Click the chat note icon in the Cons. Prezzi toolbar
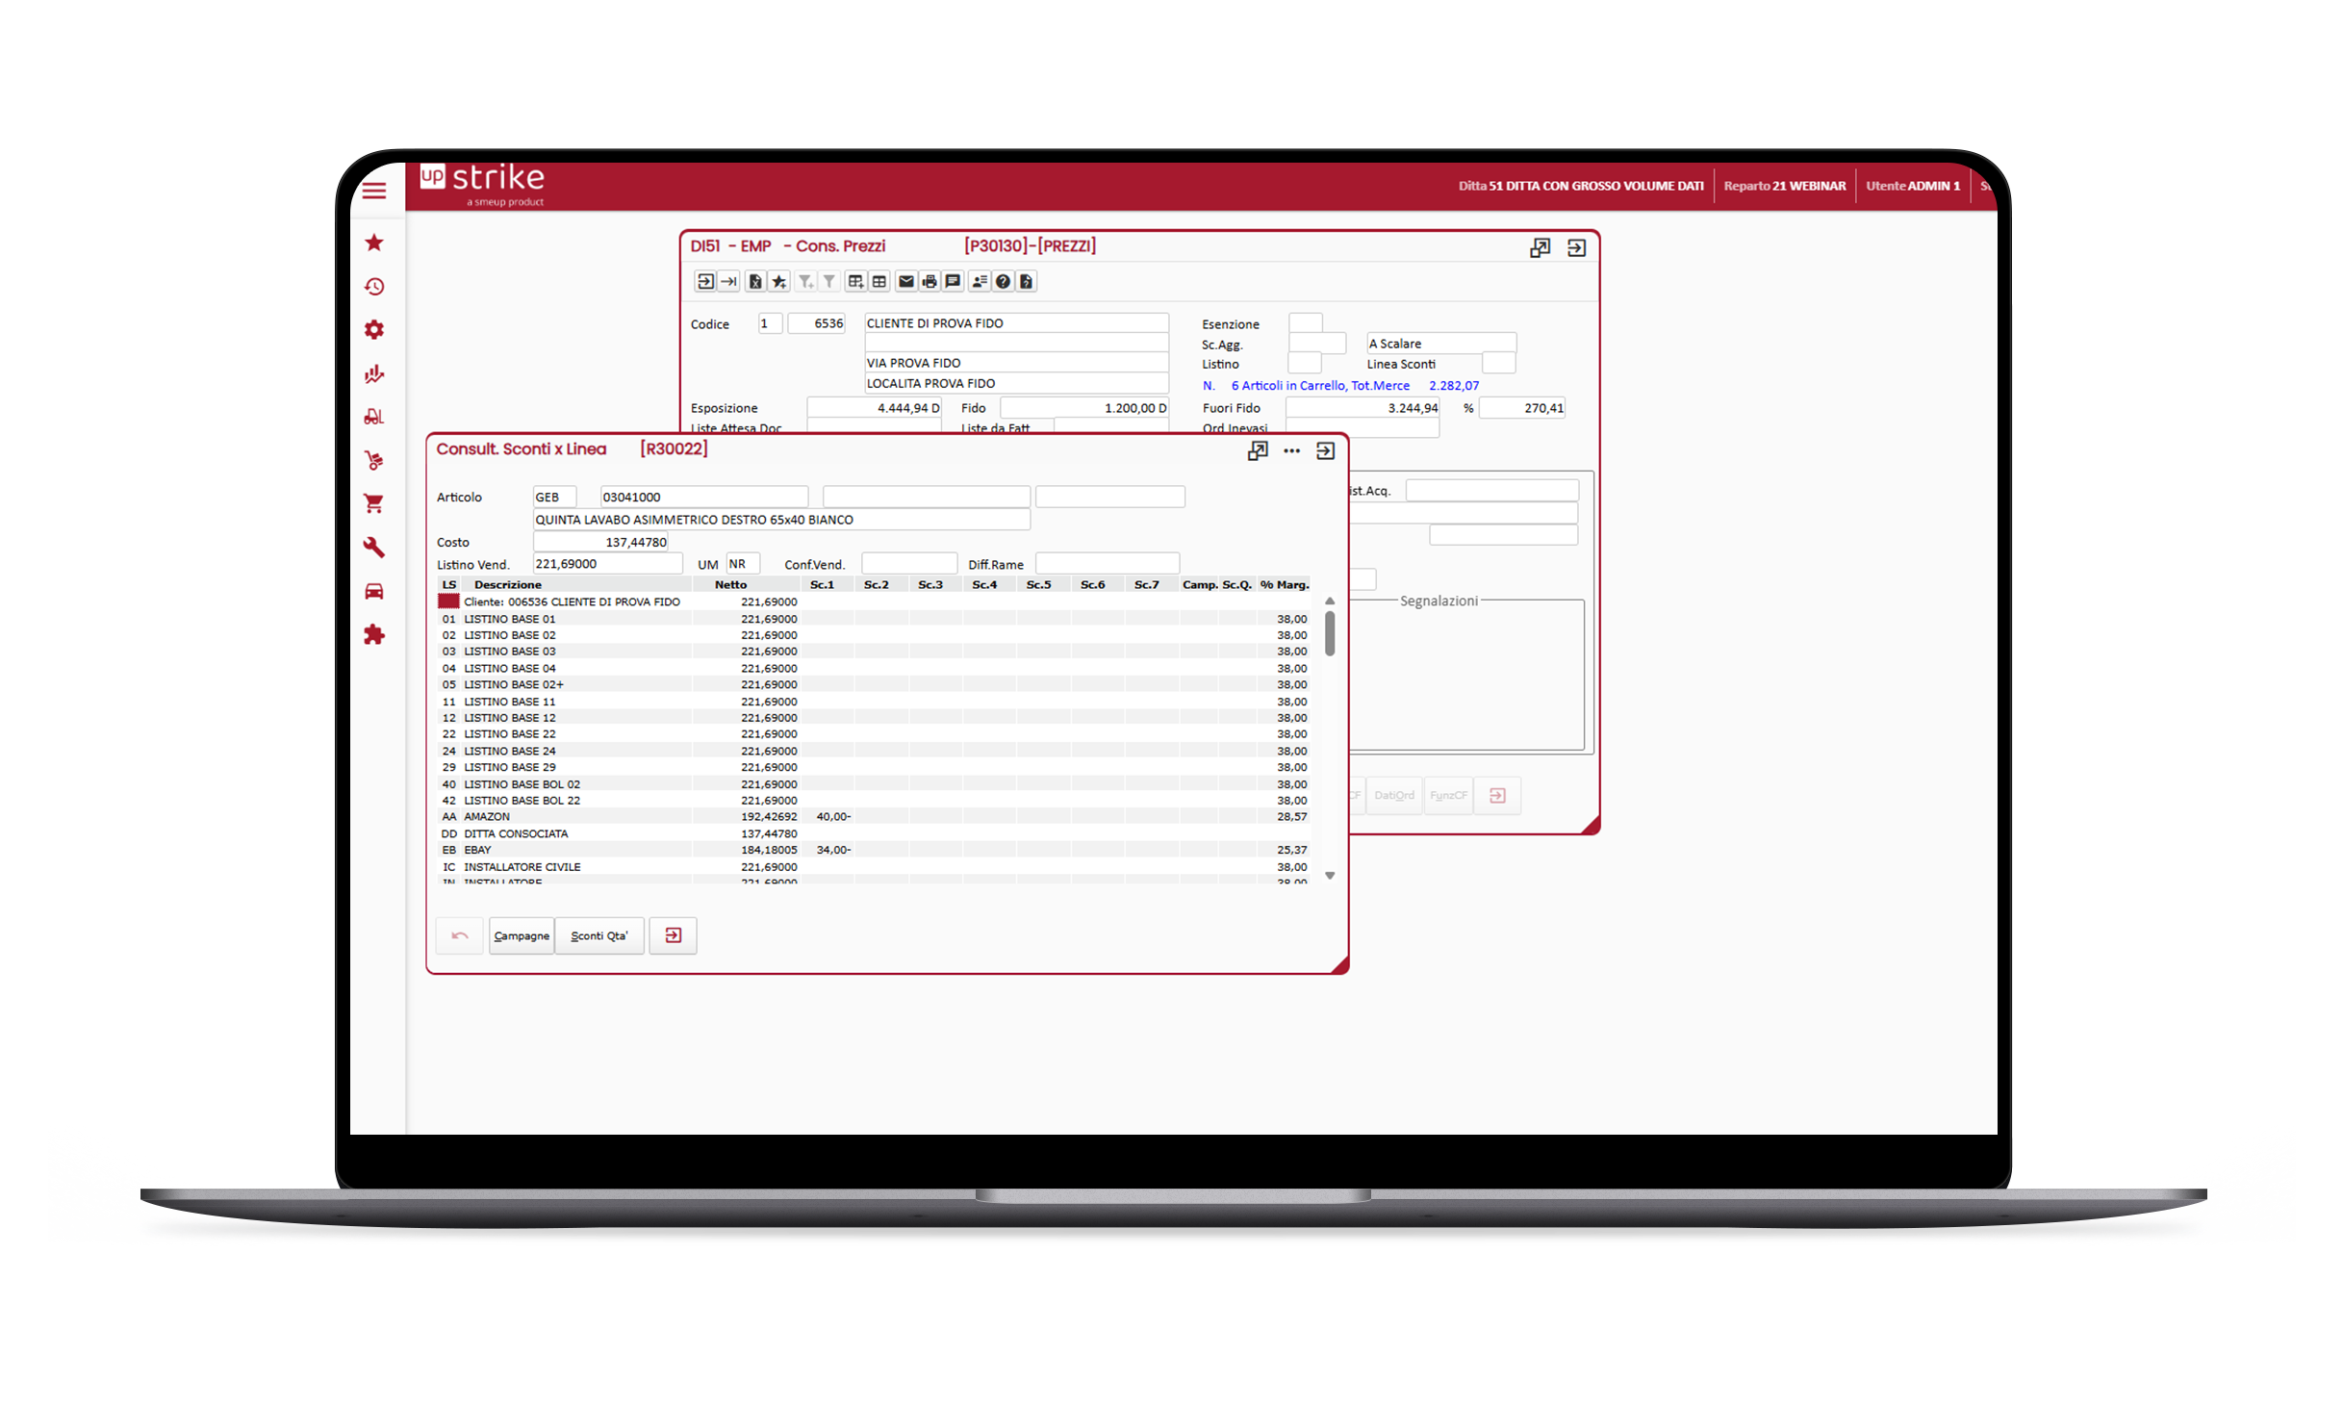2343x1408 pixels. pyautogui.click(x=953, y=282)
